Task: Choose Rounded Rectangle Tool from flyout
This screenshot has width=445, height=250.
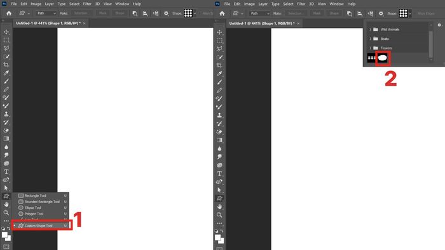Action: click(x=41, y=202)
